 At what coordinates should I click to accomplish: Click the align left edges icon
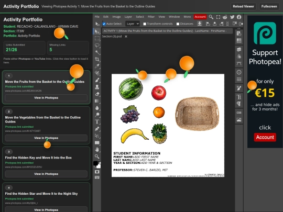[x=208, y=24]
